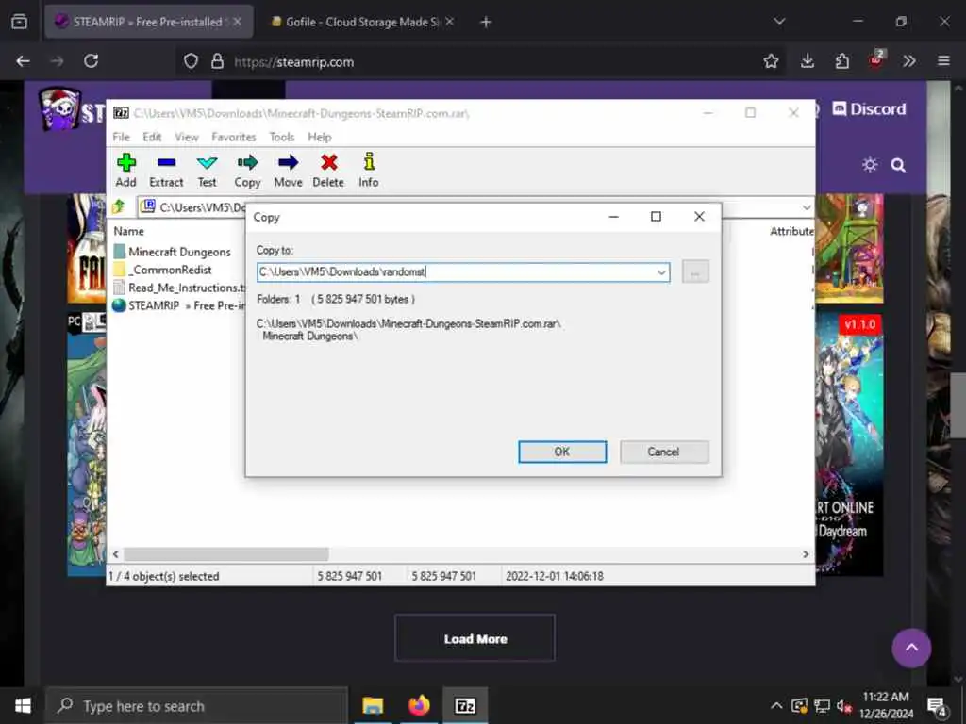Open a new browser tab
Image resolution: width=966 pixels, height=724 pixels.
[x=486, y=23]
